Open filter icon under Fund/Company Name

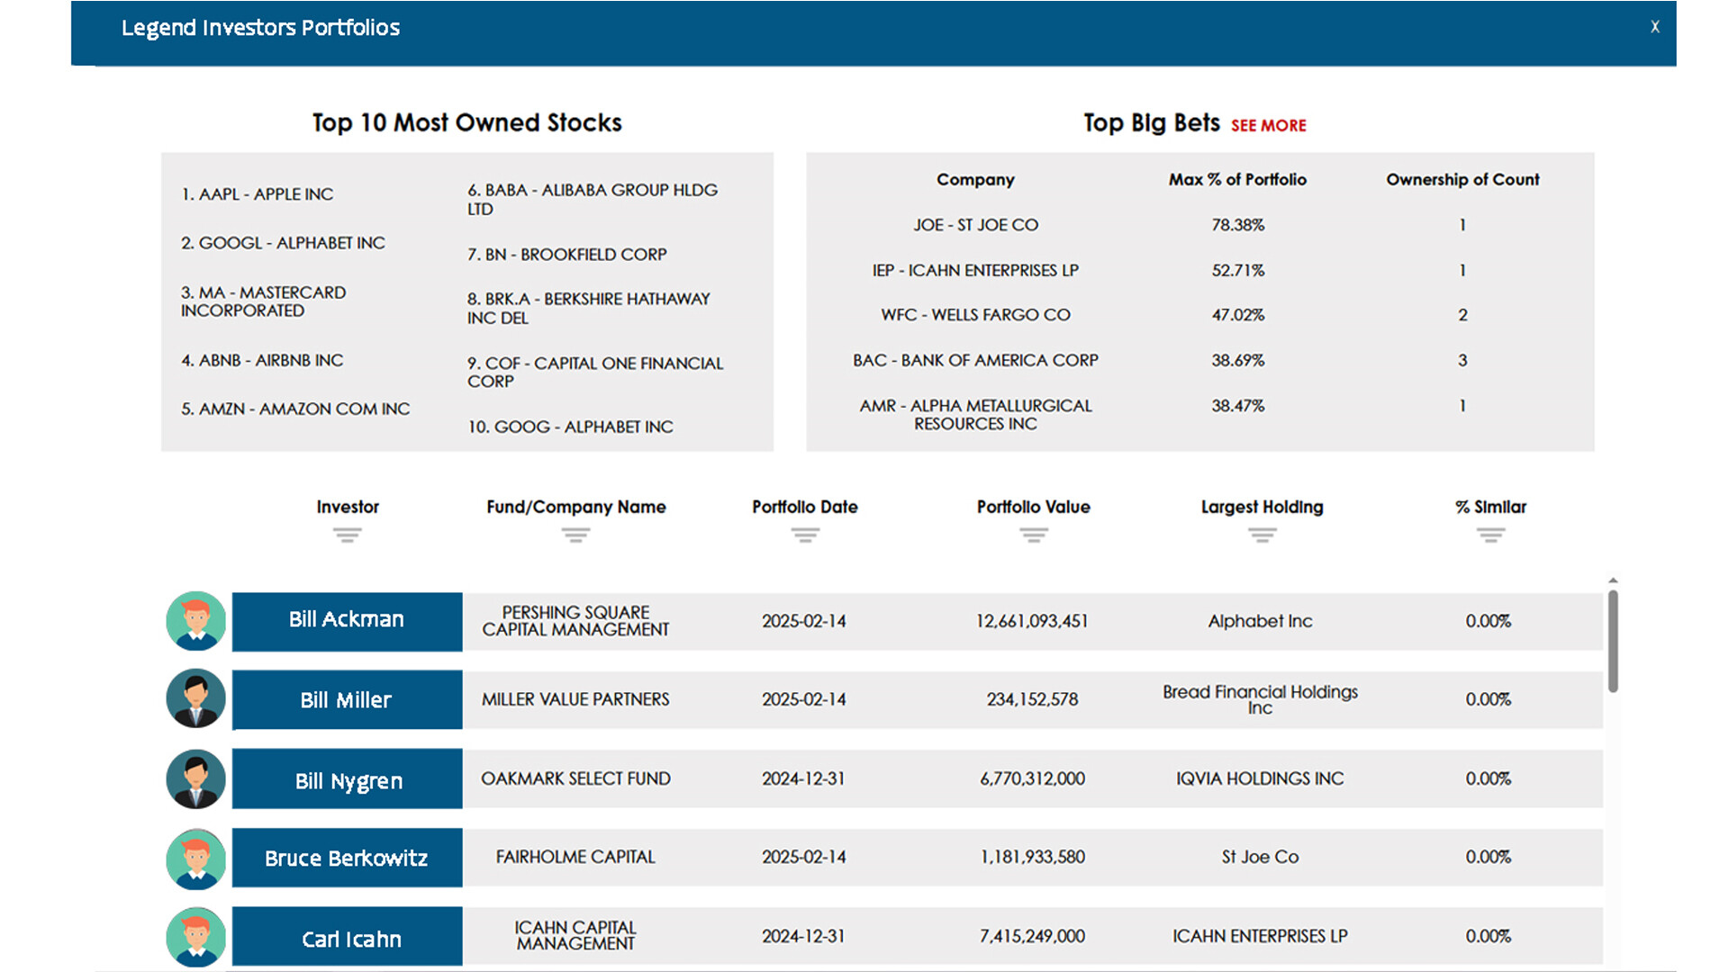[575, 535]
